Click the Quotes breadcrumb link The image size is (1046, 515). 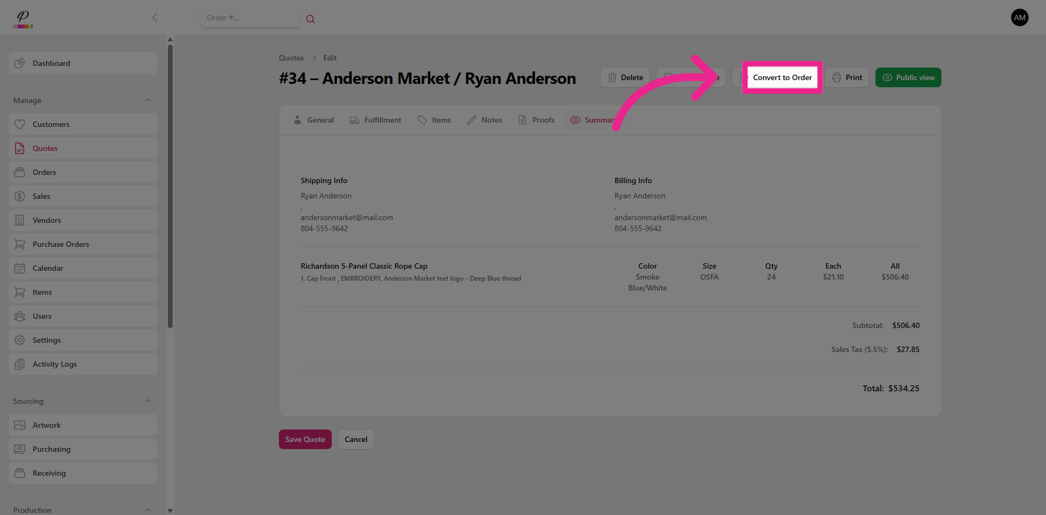(291, 58)
